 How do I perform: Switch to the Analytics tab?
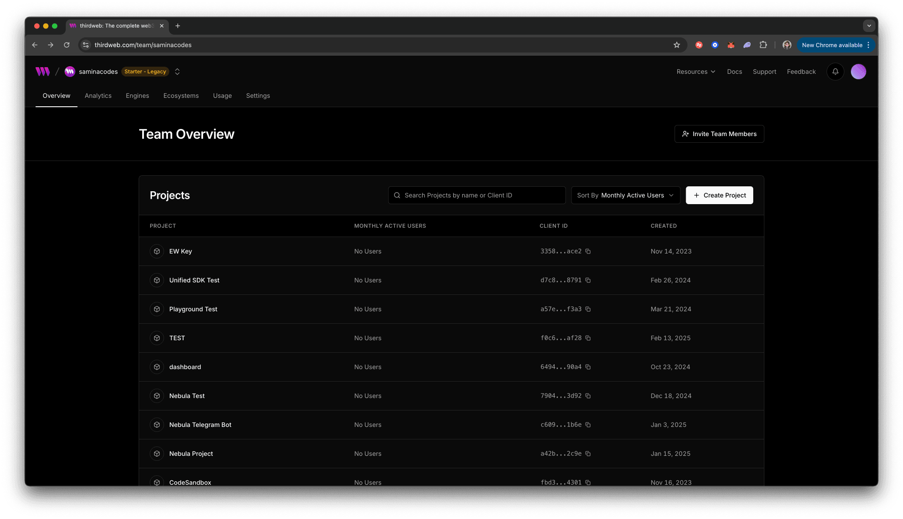point(98,96)
